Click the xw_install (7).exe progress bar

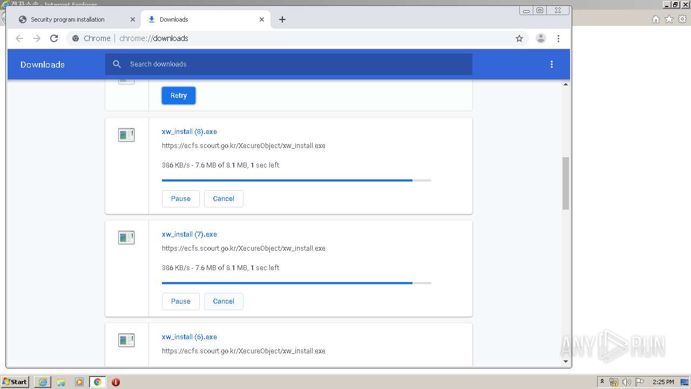point(296,283)
